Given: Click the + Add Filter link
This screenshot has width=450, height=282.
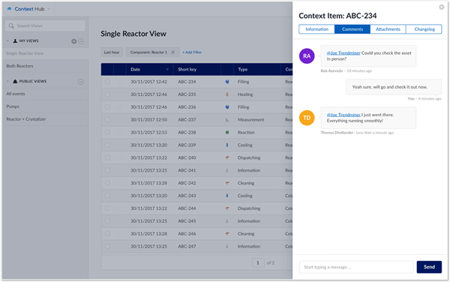Looking at the screenshot, I should coord(192,52).
